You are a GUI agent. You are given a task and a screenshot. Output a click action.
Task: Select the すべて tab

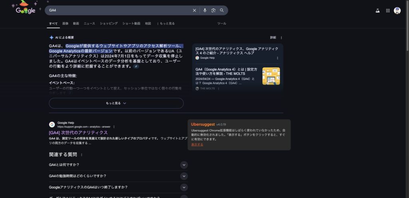[53, 23]
